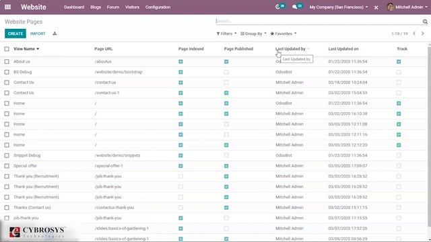
Task: Toggle Page Indexed for Thanks (Contact us)
Action: 180,208
